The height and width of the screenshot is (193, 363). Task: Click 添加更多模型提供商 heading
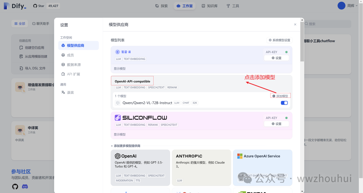[x=125, y=146]
